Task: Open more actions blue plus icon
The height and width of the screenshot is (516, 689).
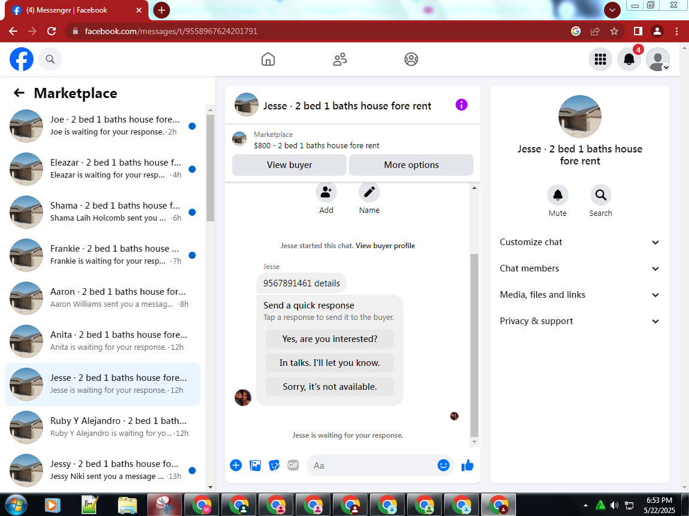Action: (236, 465)
